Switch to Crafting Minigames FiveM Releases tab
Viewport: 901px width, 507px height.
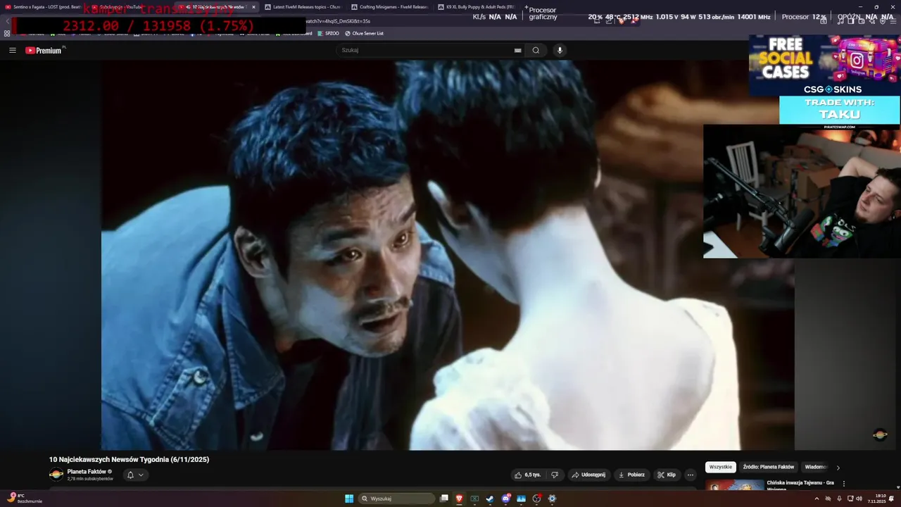tap(389, 7)
